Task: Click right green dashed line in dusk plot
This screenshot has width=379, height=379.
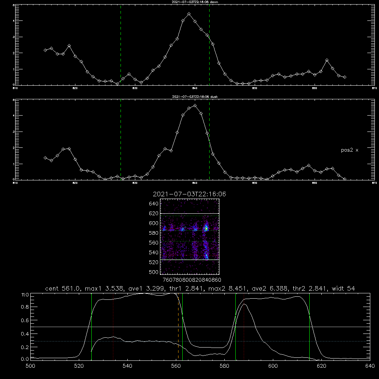Action: click(209, 140)
